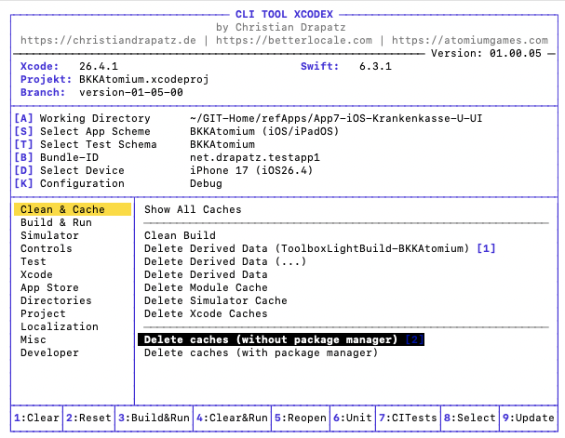Open the Directories category
The width and height of the screenshot is (565, 438).
coord(56,300)
